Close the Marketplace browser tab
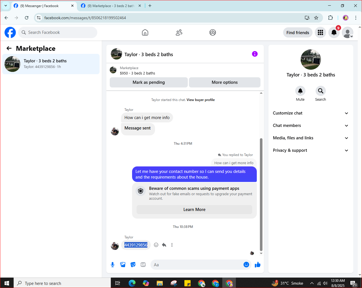 point(140,6)
